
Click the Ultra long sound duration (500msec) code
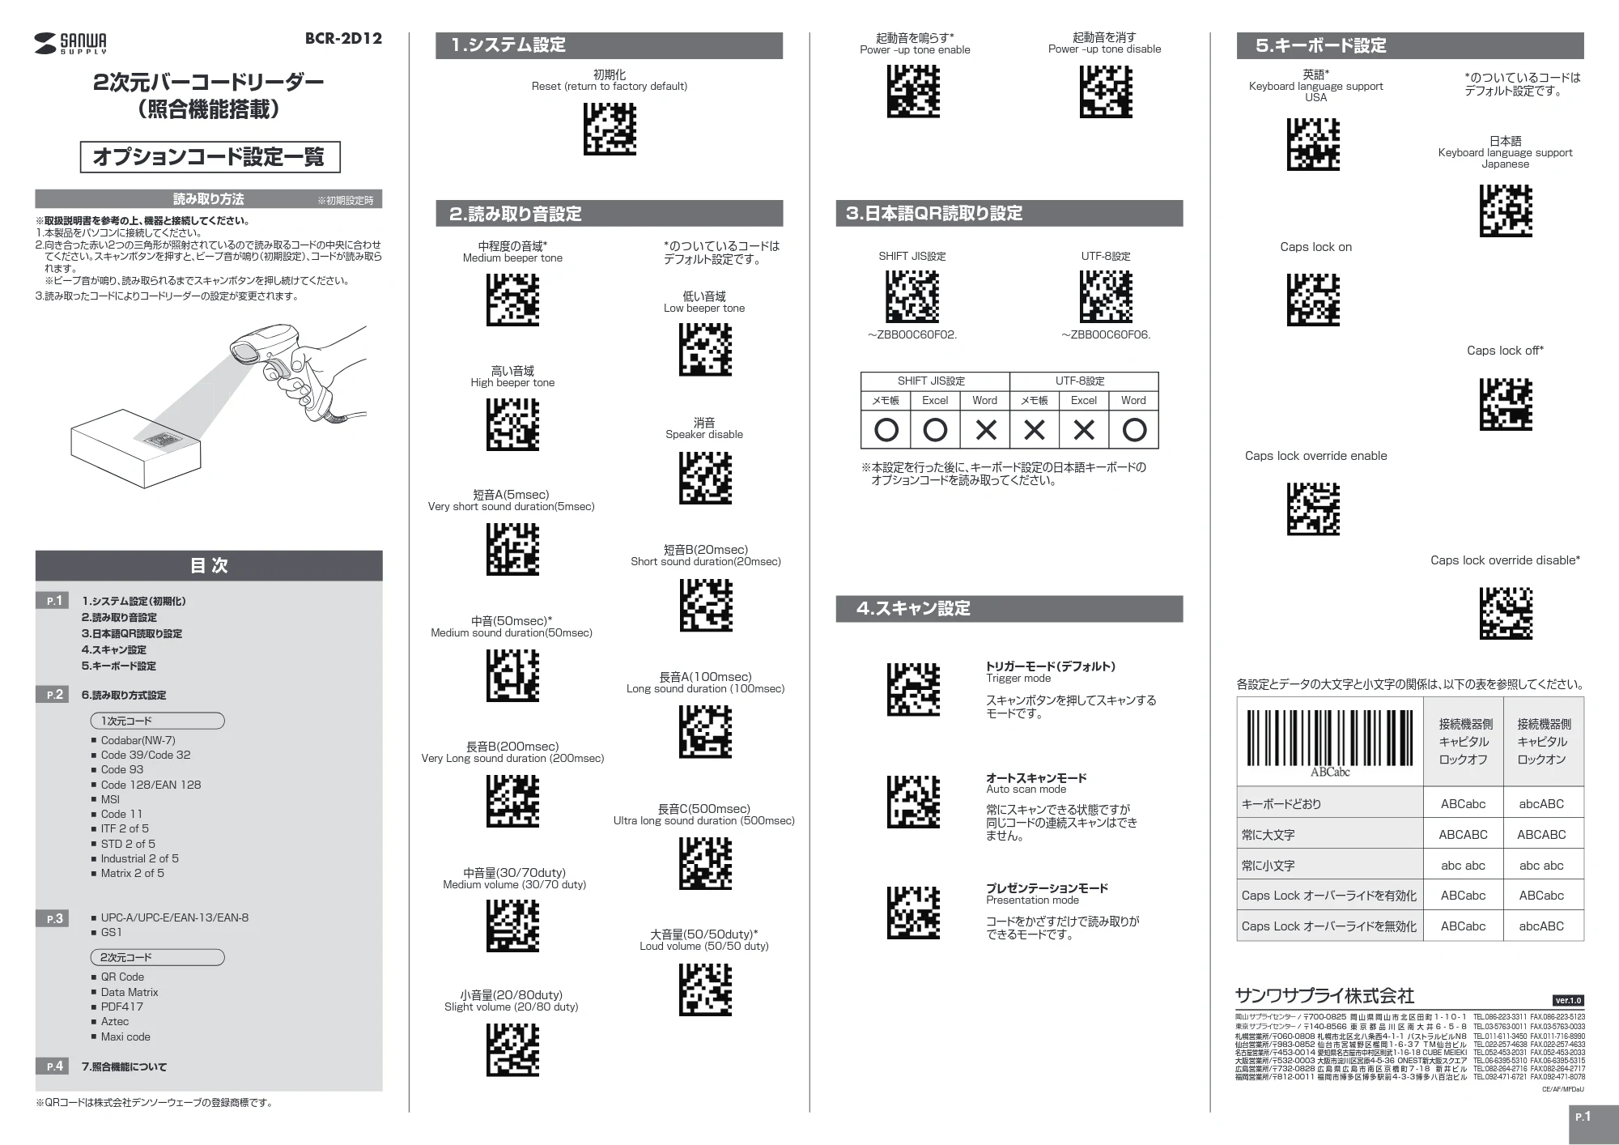point(705,863)
